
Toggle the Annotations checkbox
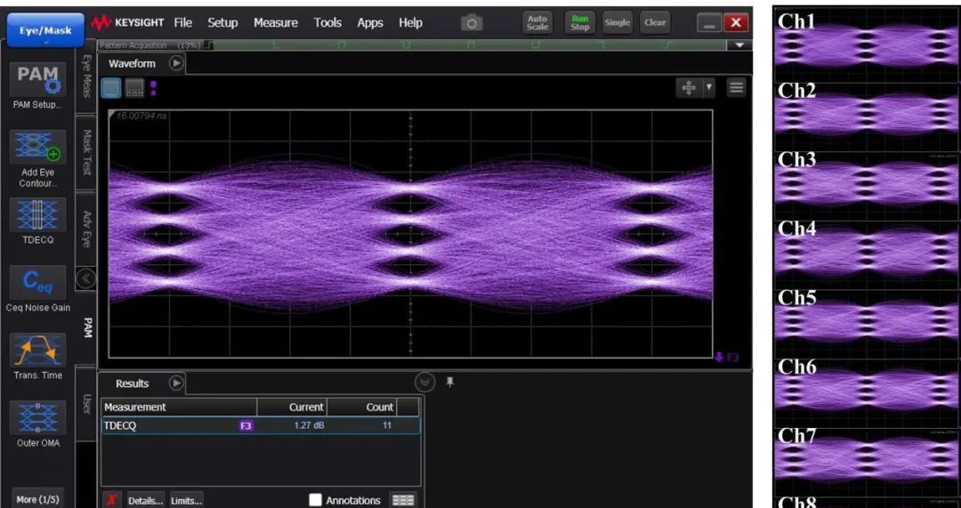pos(315,500)
